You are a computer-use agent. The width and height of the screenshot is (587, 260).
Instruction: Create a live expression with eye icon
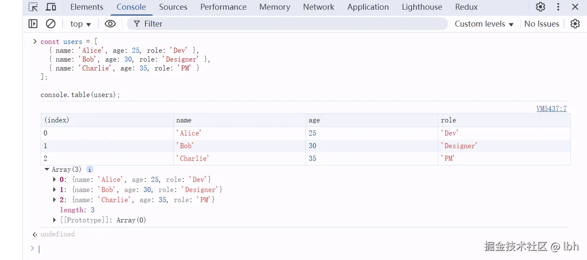point(110,24)
